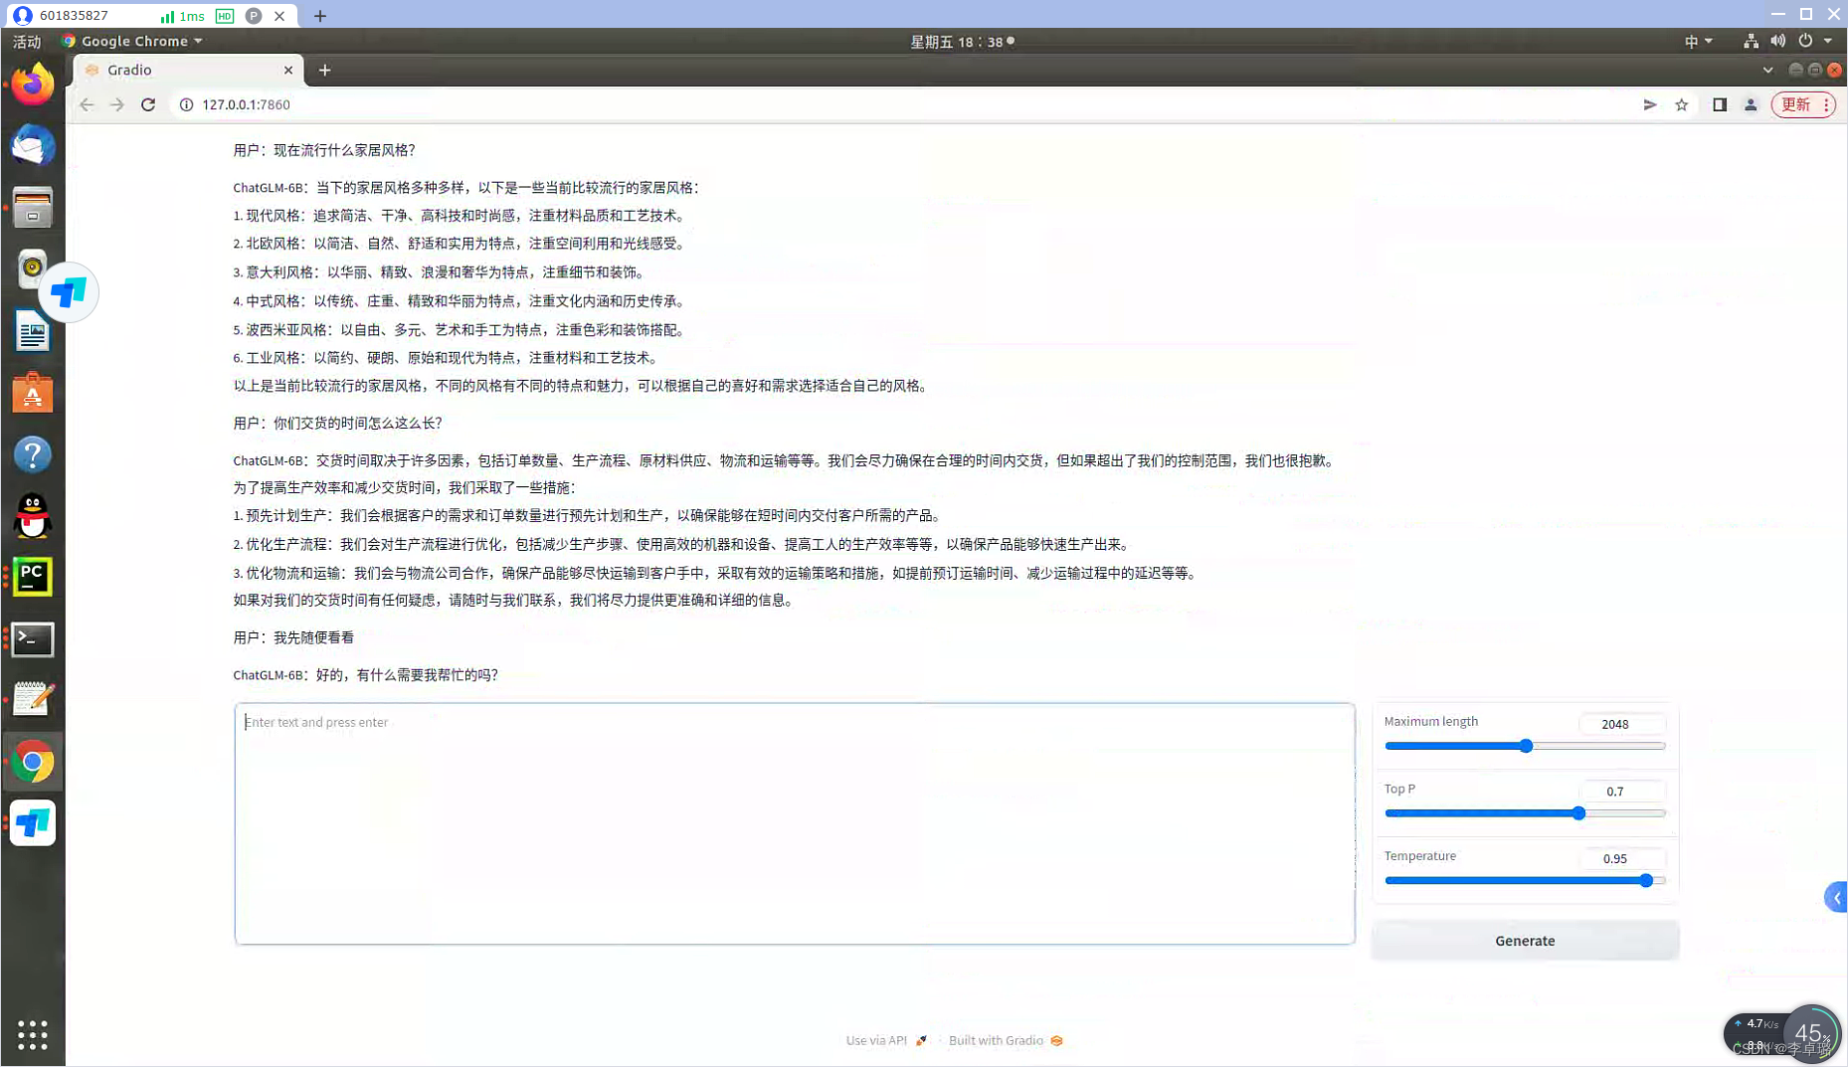Open the 活动 Activities overview
1848x1067 pixels.
(27, 41)
